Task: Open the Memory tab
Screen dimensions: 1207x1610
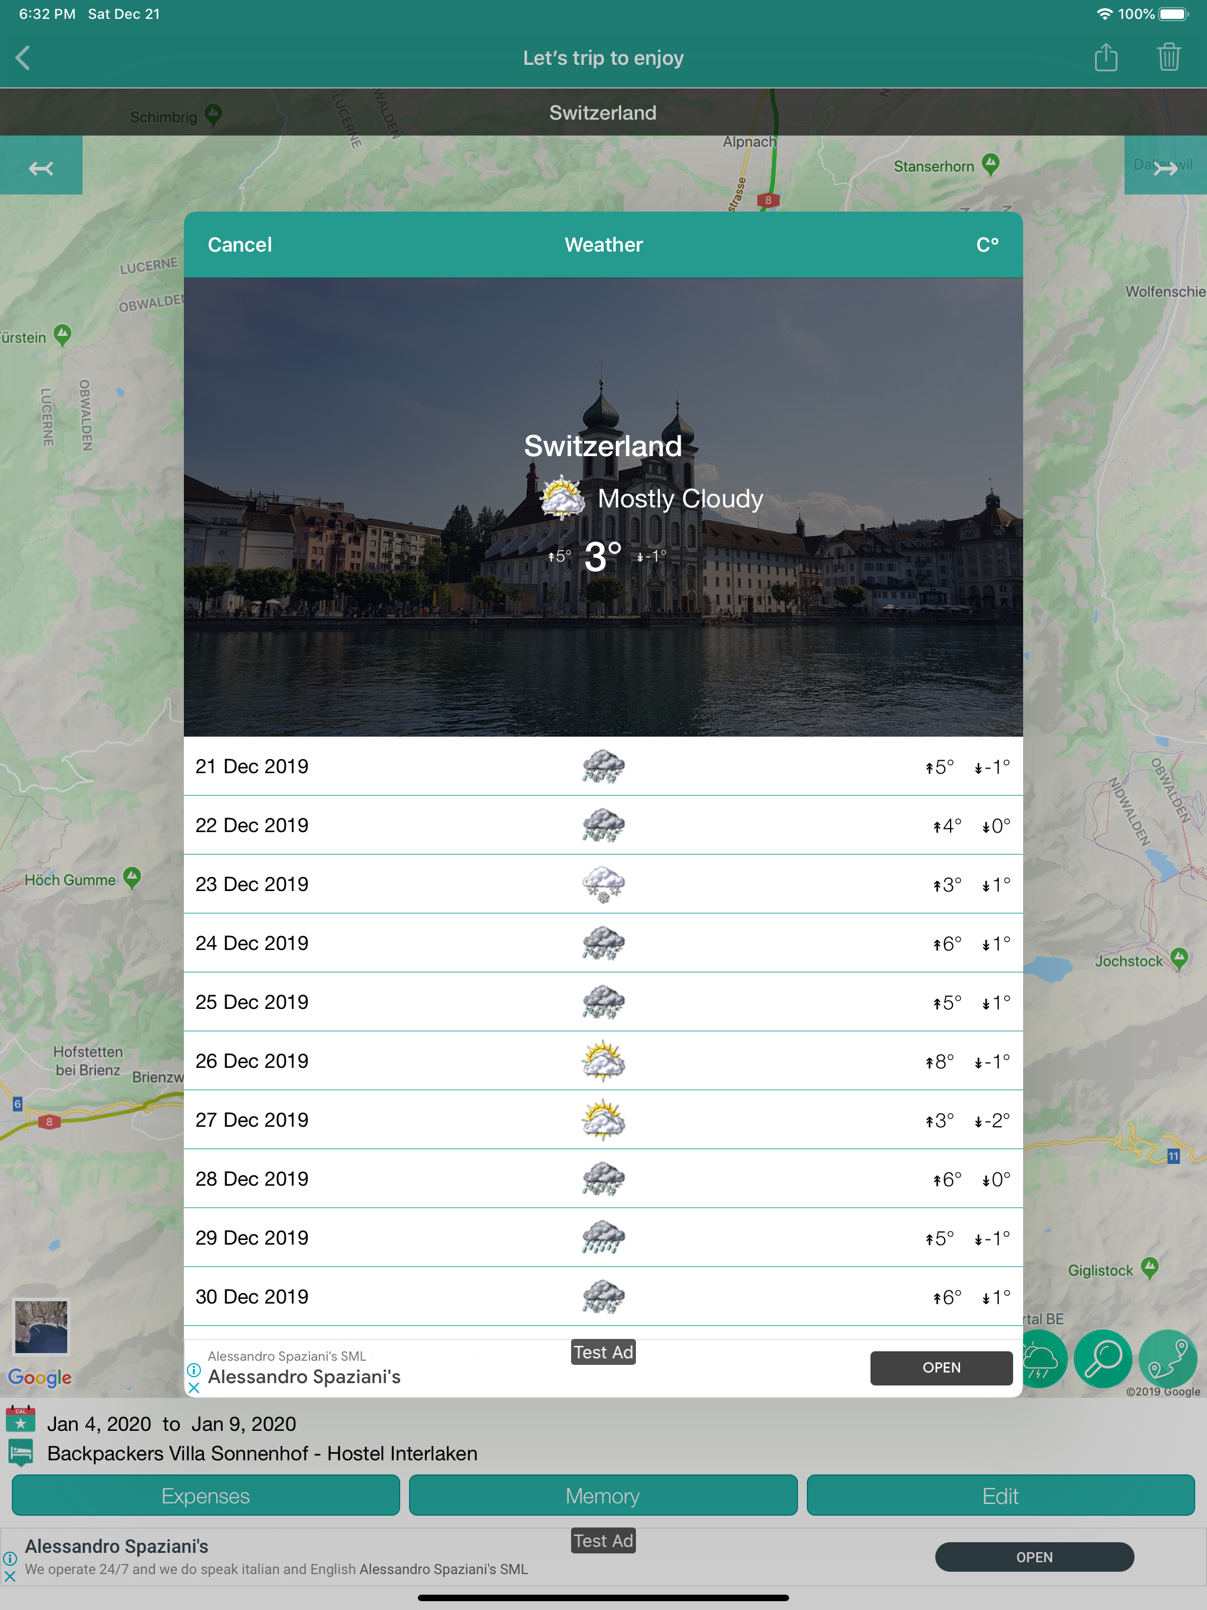Action: [x=603, y=1495]
